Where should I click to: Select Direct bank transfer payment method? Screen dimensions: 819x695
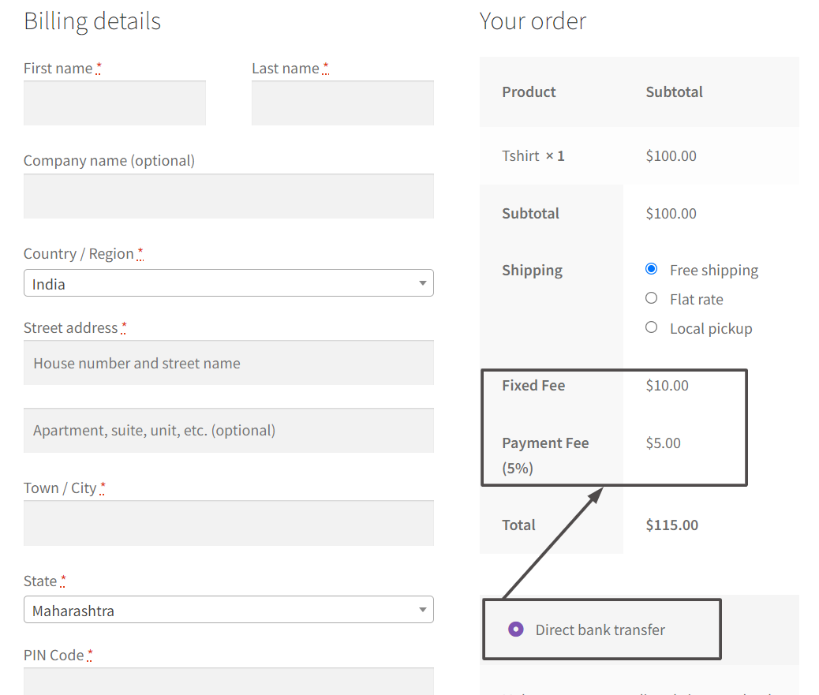tap(515, 629)
